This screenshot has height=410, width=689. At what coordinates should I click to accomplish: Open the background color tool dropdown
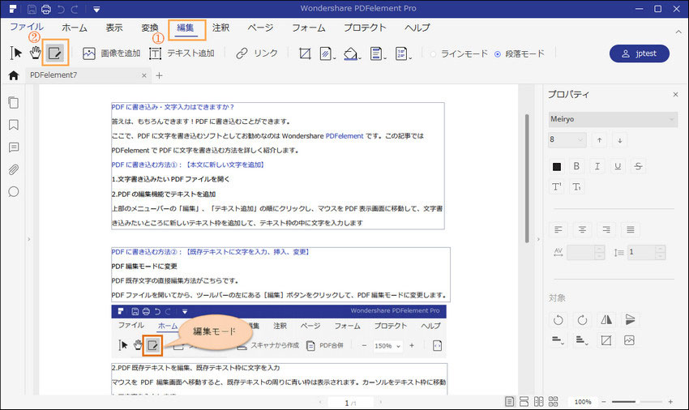click(x=352, y=53)
